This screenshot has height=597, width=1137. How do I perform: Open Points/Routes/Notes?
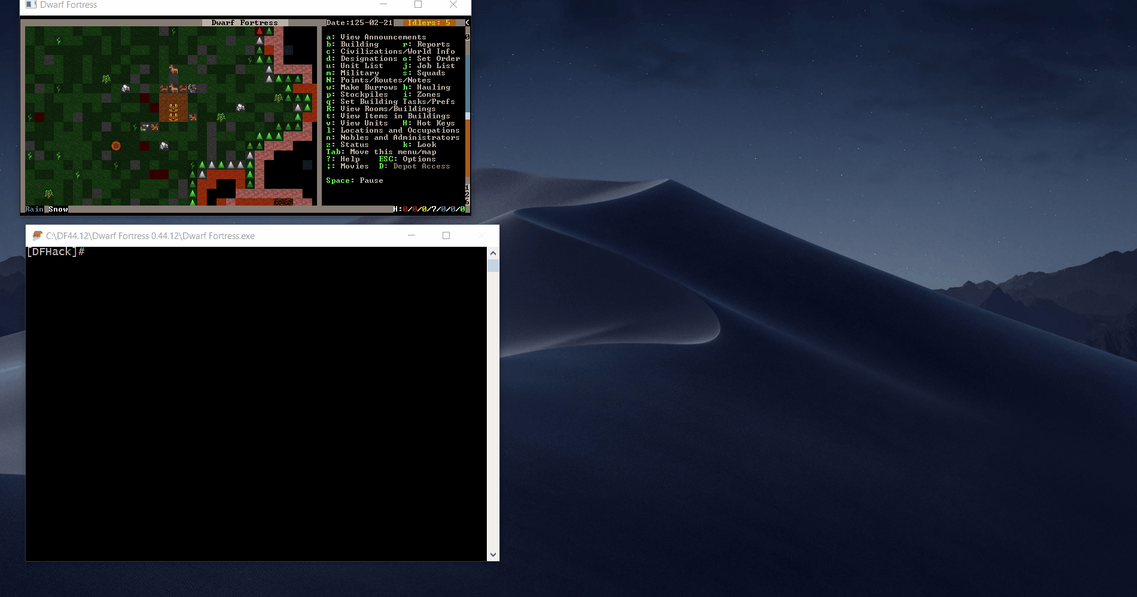click(x=379, y=80)
